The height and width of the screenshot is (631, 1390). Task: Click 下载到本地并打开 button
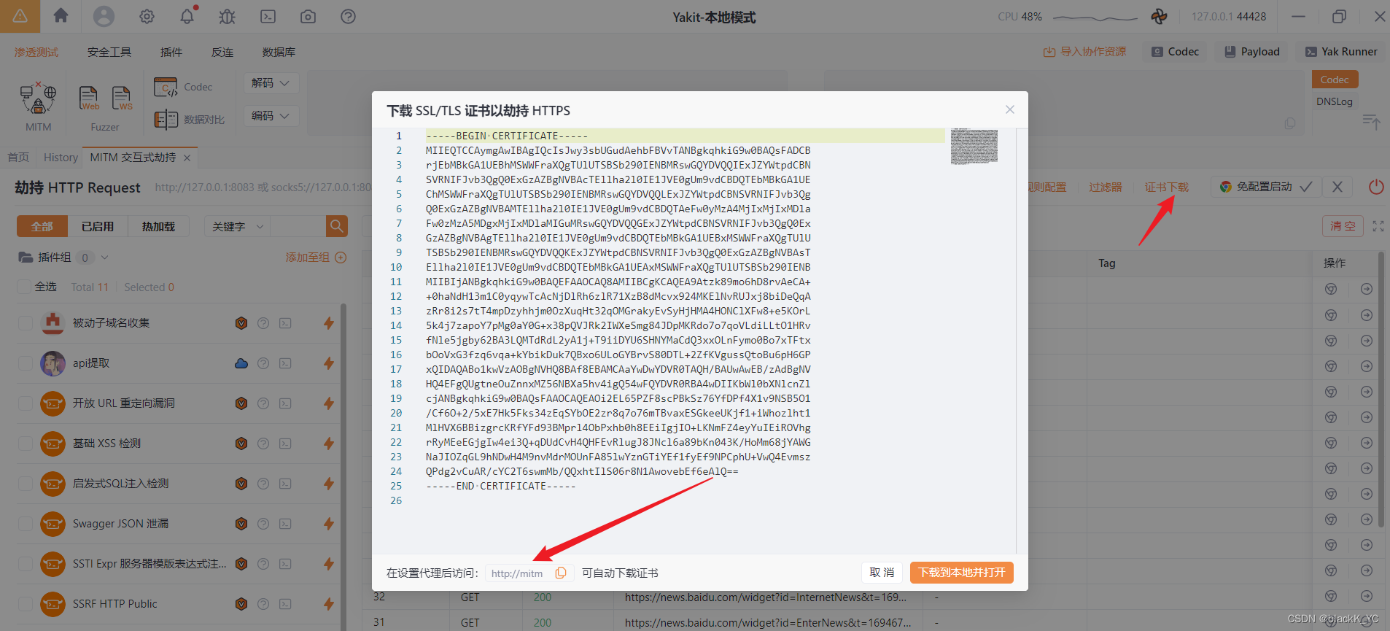click(962, 573)
